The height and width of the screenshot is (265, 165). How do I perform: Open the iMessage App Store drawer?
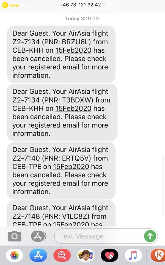click(x=38, y=236)
